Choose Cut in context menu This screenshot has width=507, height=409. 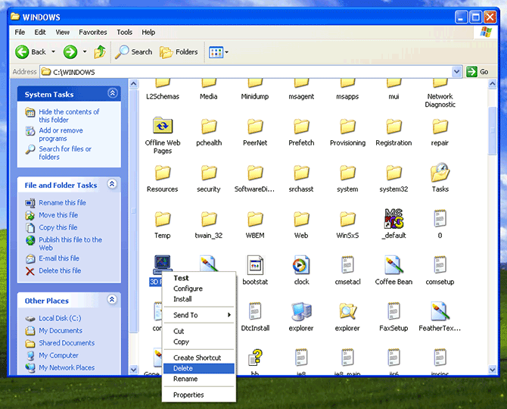199,331
